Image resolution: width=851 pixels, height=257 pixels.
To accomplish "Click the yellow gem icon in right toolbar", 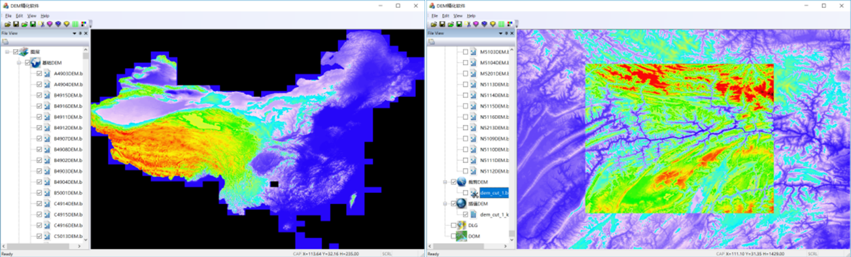I will 493,24.
